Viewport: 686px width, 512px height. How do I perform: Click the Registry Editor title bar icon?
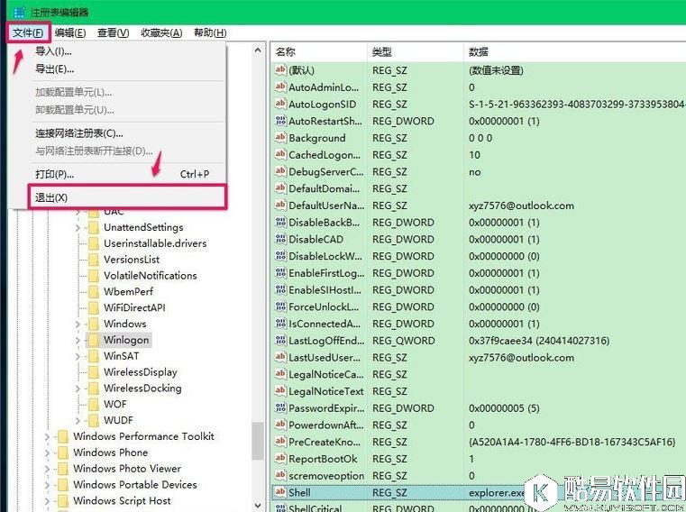pyautogui.click(x=19, y=12)
